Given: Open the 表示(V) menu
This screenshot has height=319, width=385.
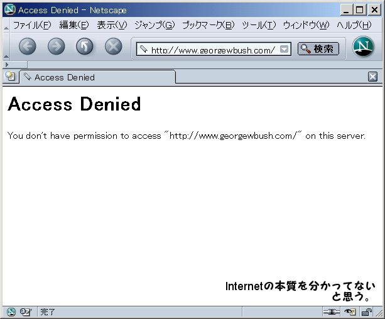Looking at the screenshot, I should [112, 24].
